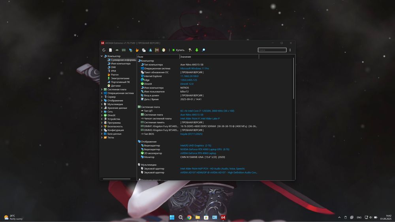This screenshot has height=222, width=395.
Task: Select Программы in the tree
Action: 112,123
